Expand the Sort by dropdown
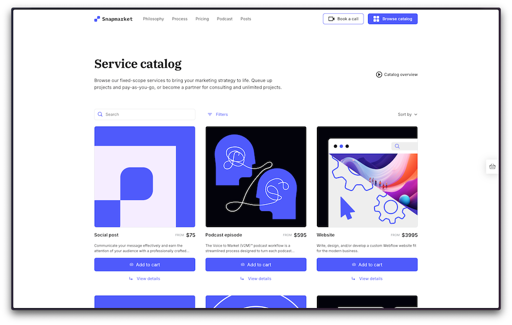Image resolution: width=512 pixels, height=325 pixels. pyautogui.click(x=408, y=114)
